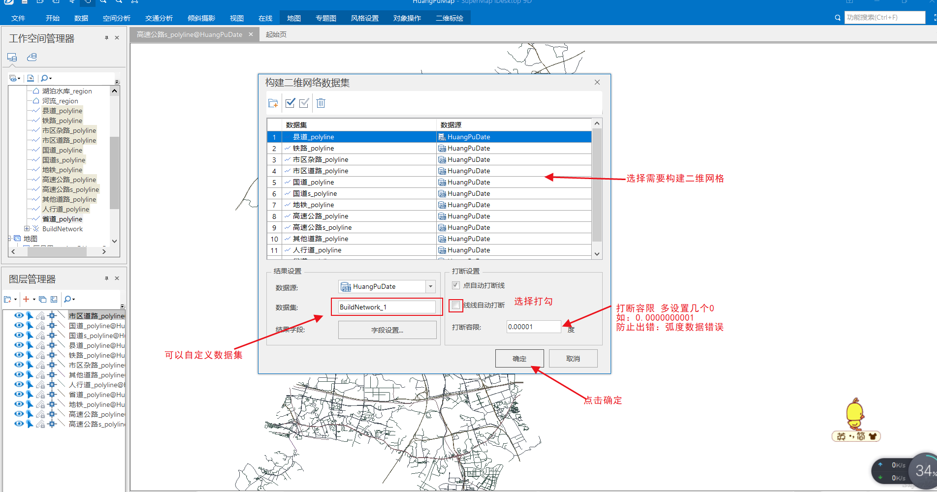937x492 pixels.
Task: Click the select-all checkmark icon in dialog toolbar
Action: click(290, 103)
